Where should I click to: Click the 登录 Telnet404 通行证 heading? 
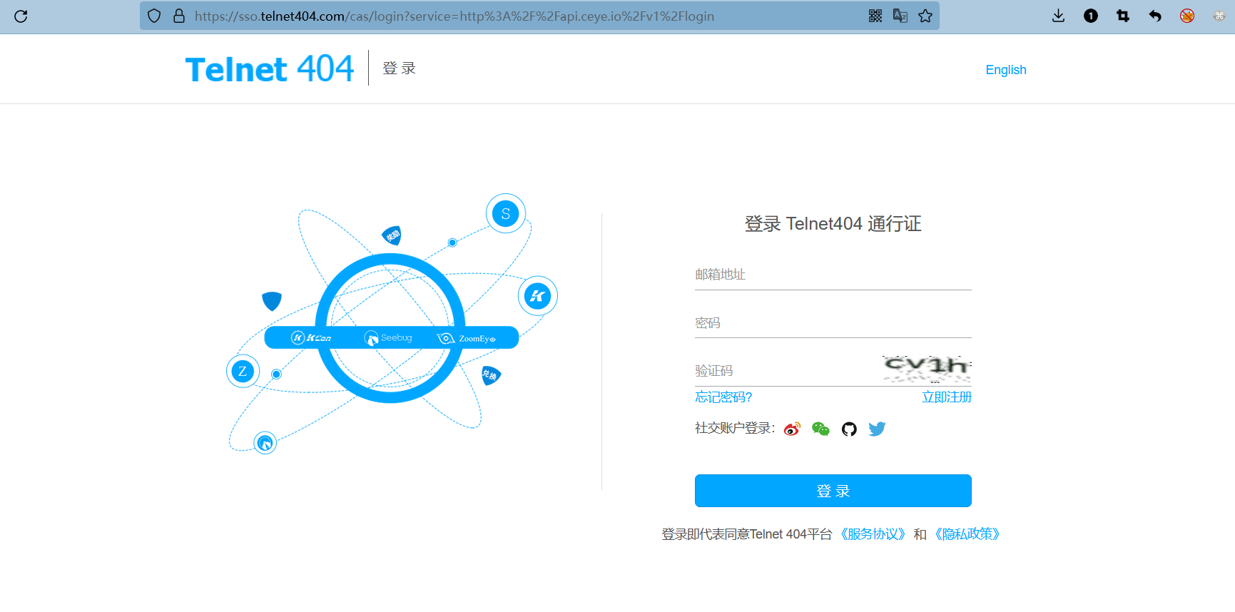[833, 224]
